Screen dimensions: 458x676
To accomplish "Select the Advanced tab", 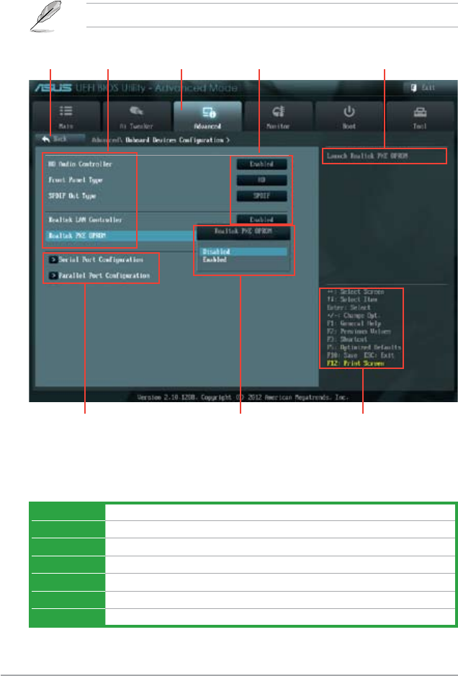I will 207,117.
